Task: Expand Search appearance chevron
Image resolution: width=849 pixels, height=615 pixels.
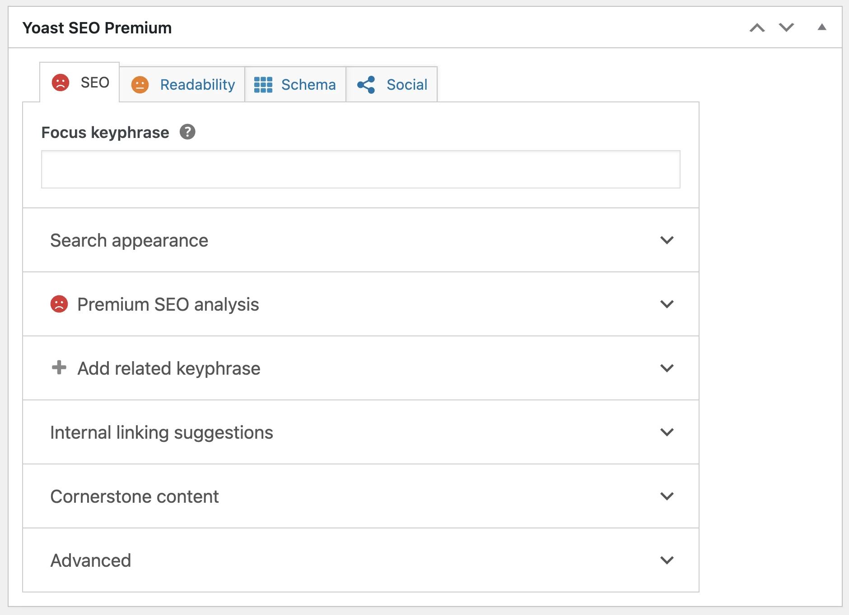Action: click(x=667, y=240)
